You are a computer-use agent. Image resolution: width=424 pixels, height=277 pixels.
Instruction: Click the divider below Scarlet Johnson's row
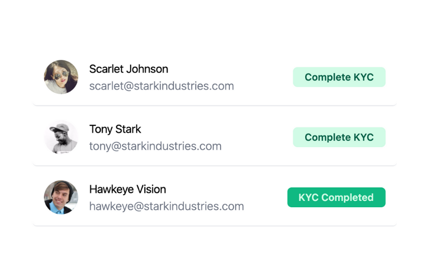[x=214, y=105]
